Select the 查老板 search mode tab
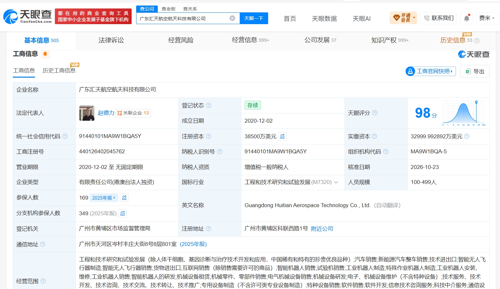 pos(169,9)
